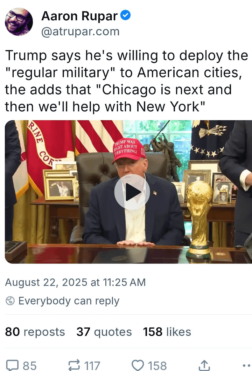The image size is (252, 371).
Task: Select the Everybody can reply label
Action: tap(69, 301)
